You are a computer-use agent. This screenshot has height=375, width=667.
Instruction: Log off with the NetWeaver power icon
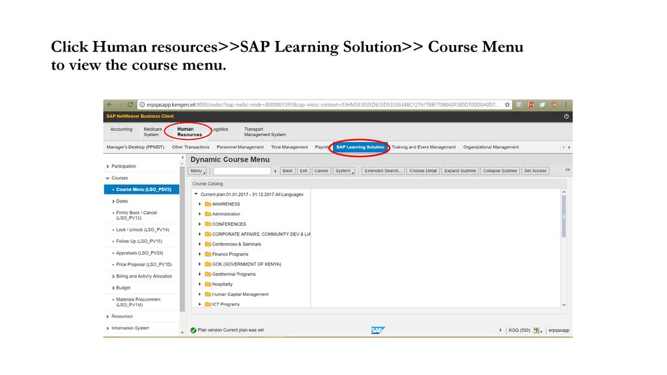click(566, 116)
